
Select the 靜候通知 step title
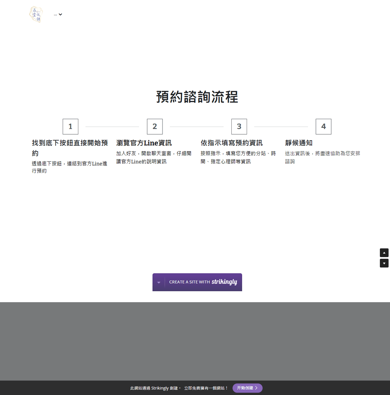pyautogui.click(x=299, y=143)
